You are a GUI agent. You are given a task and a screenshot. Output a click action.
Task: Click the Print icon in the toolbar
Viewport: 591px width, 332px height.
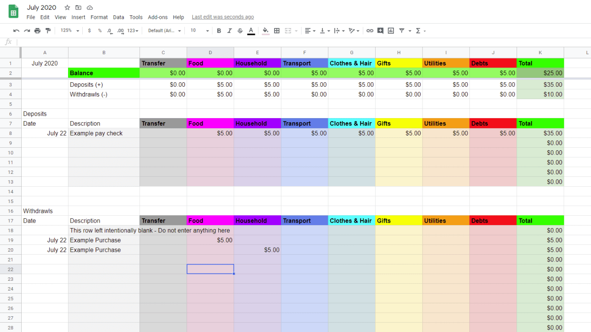pos(37,31)
